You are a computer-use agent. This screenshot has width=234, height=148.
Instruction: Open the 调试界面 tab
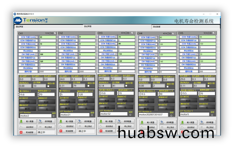pyautogui.click(x=19, y=27)
